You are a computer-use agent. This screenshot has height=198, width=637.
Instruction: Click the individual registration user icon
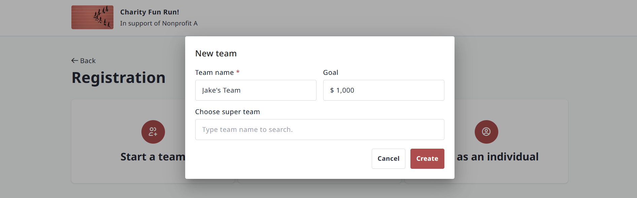click(486, 132)
